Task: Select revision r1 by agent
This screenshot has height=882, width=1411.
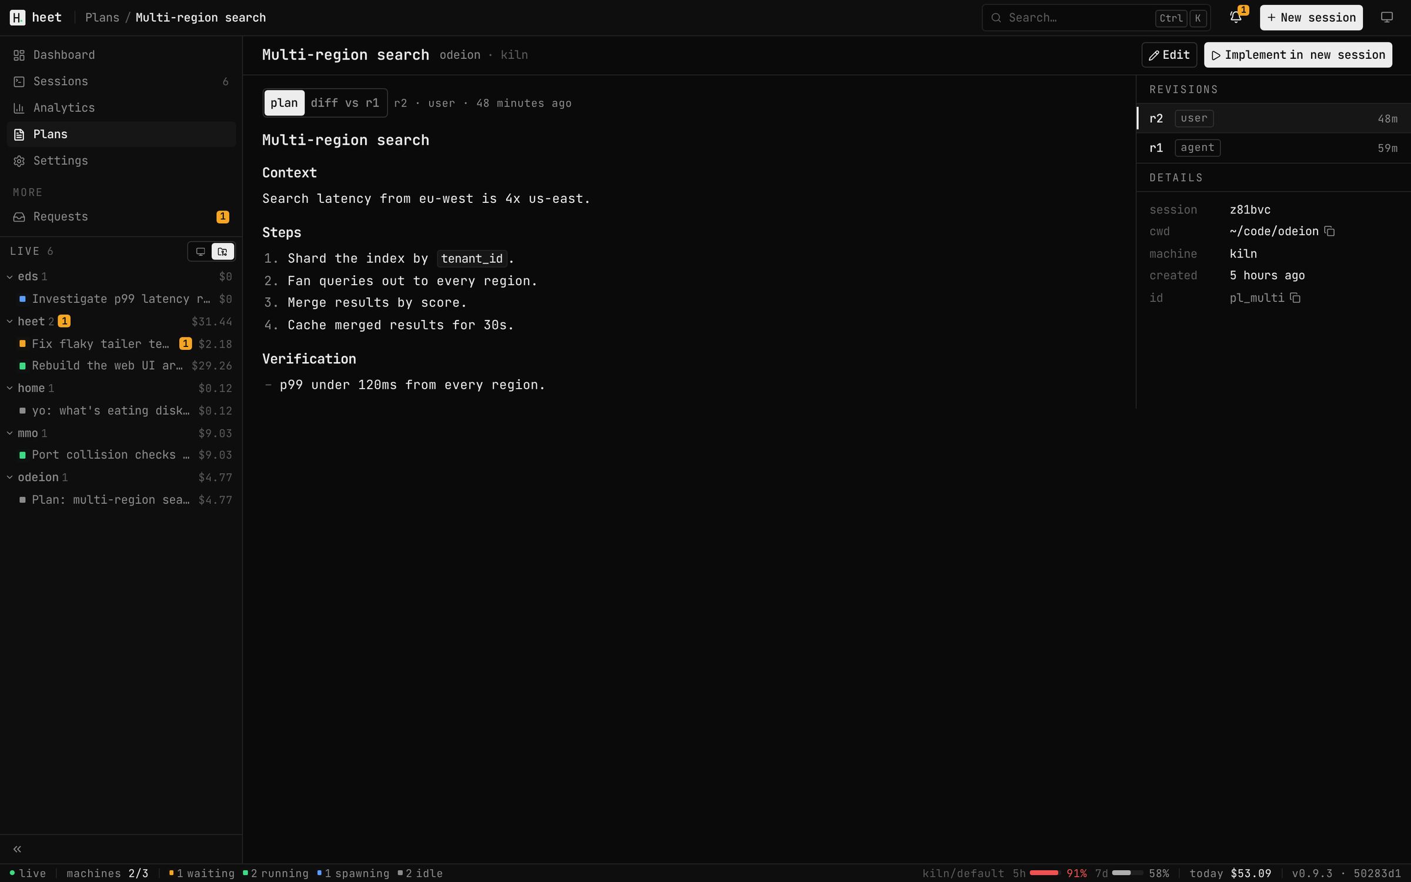Action: [x=1273, y=148]
